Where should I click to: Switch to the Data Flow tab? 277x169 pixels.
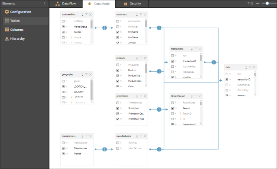pyautogui.click(x=66, y=4)
